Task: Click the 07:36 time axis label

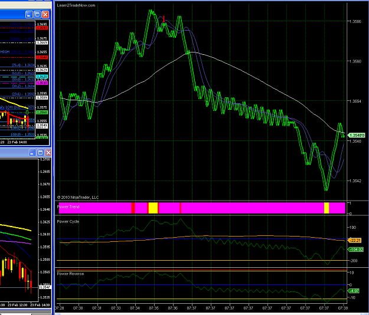Action: pyautogui.click(x=173, y=308)
